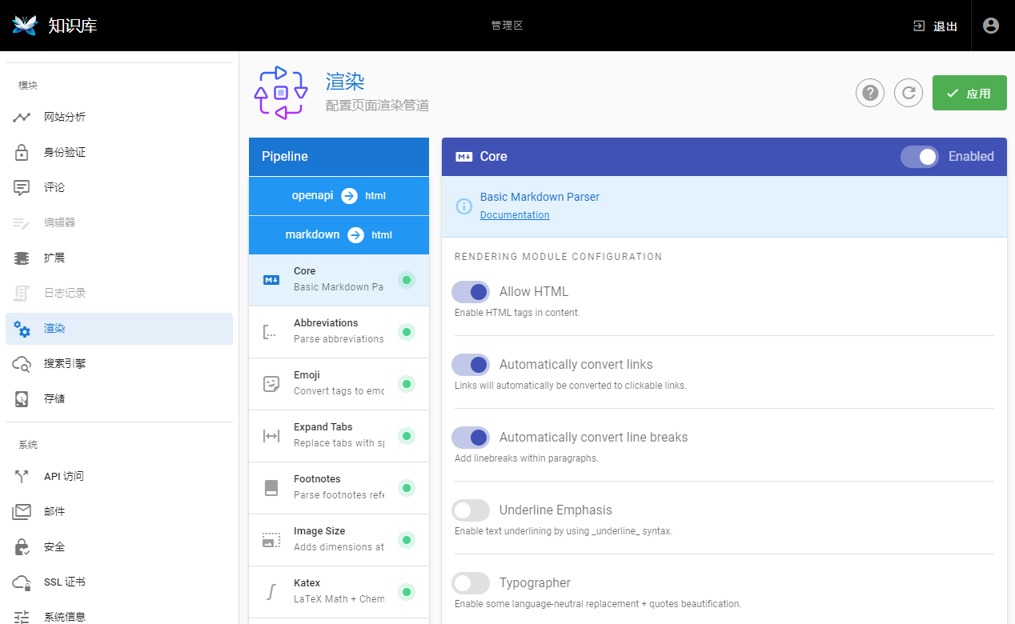Turn on the Typographer switch
Screen dimensions: 1015x624
471,583
